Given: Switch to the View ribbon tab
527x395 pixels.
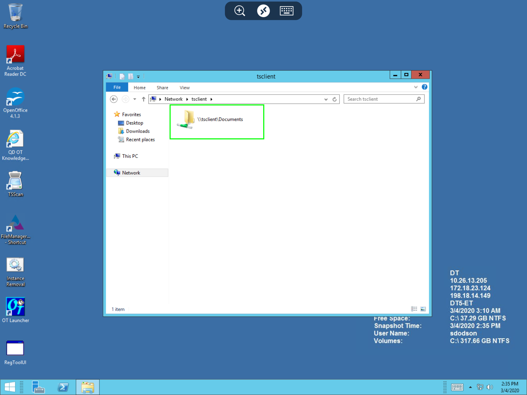Looking at the screenshot, I should 185,88.
